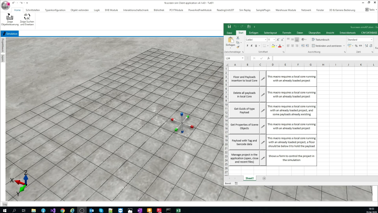Image resolution: width=378 pixels, height=213 pixels.
Task: Toggle italic formatting in Excel
Action: (x=252, y=46)
